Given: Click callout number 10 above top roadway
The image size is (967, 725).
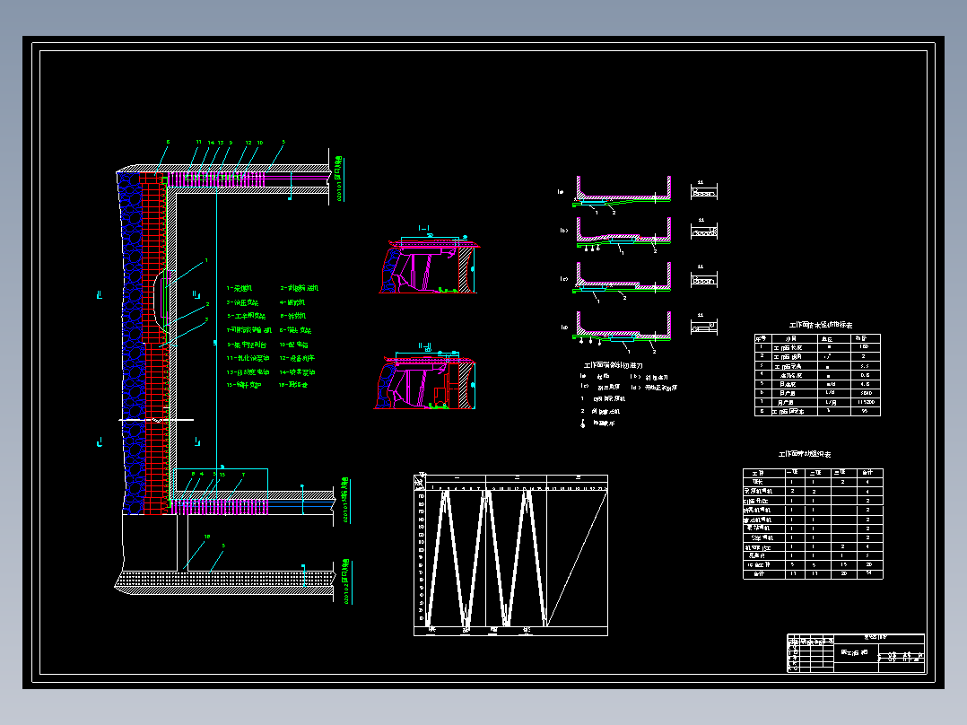Looking at the screenshot, I should tap(260, 143).
